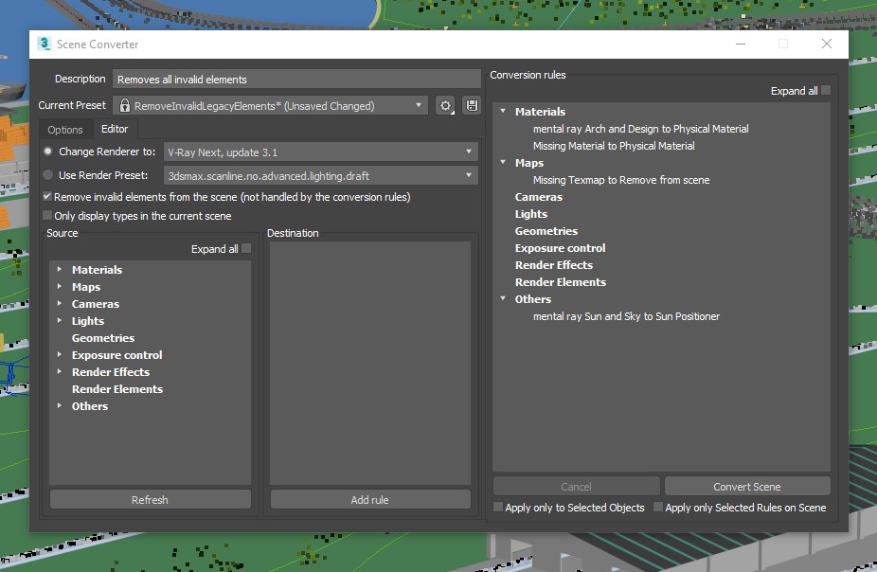Select Cameras in Conversion rules
Image resolution: width=877 pixels, height=572 pixels.
(x=539, y=197)
